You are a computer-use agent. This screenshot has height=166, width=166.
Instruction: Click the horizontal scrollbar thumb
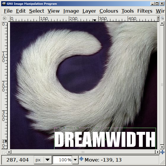[83, 152]
